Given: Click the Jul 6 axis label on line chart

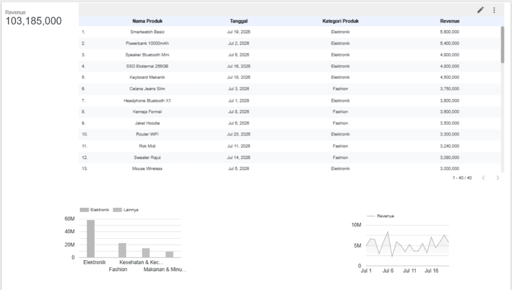Looking at the screenshot, I should tap(388, 271).
